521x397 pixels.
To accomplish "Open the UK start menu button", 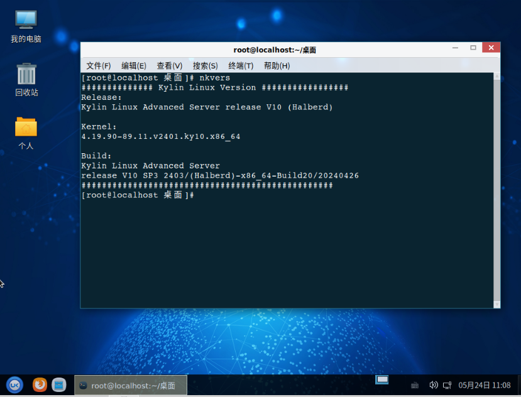I will point(14,385).
